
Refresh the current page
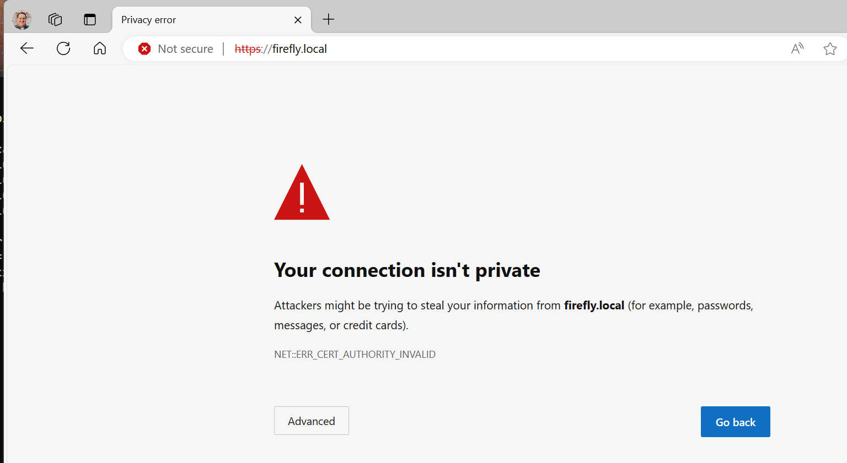63,48
